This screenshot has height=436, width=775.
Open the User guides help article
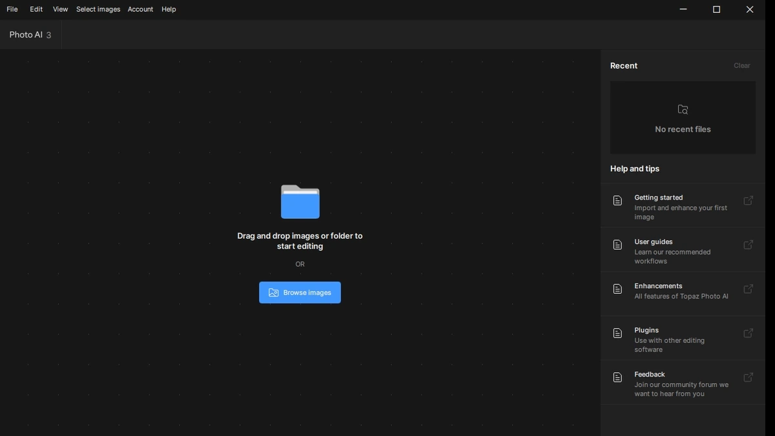pos(683,249)
